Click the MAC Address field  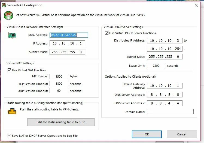69,35
